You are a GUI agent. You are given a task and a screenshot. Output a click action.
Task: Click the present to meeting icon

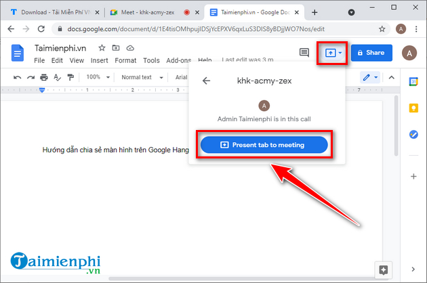point(331,53)
